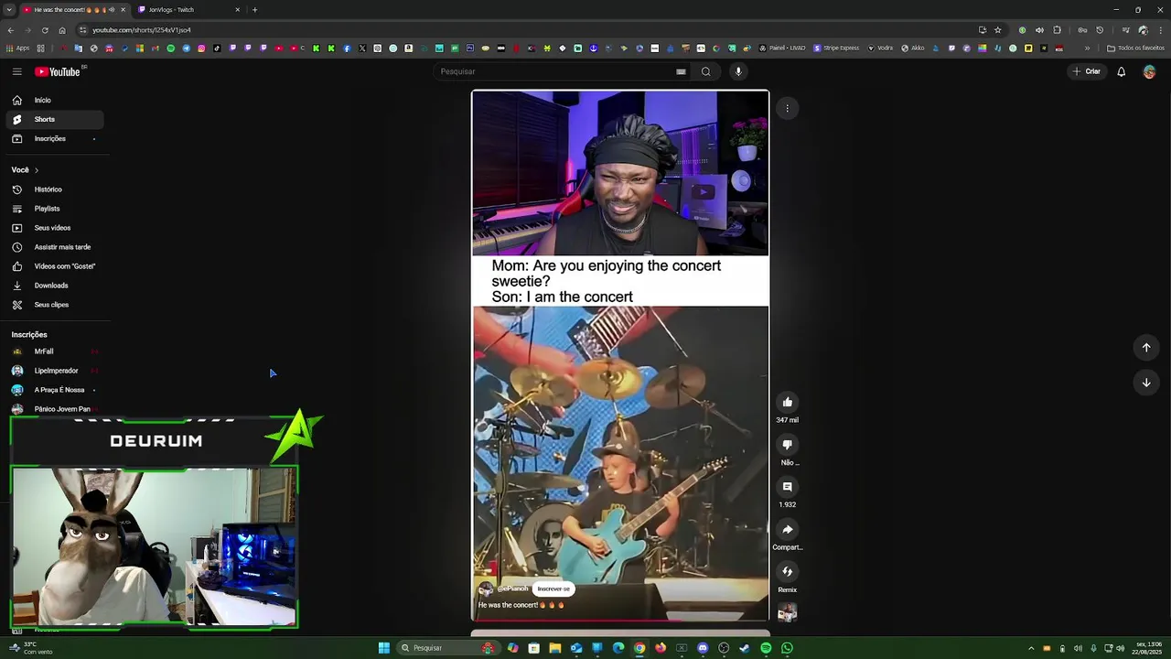Open a new browser tab
This screenshot has height=659, width=1171.
point(254,10)
